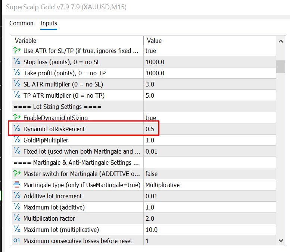The image size is (290, 252).
Task: Select the Additive lot increment variable name
Action: (53, 196)
